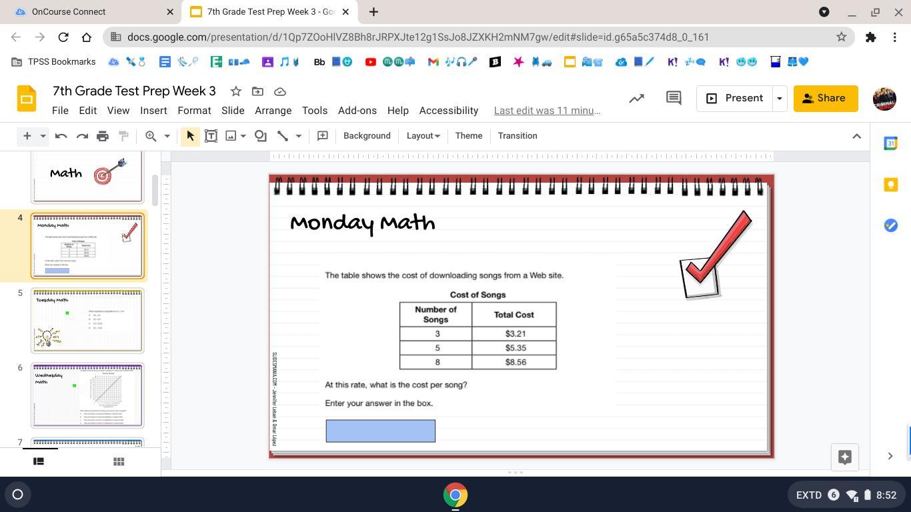Image resolution: width=911 pixels, height=512 pixels.
Task: Switch to filmstrip view
Action: coord(39,461)
